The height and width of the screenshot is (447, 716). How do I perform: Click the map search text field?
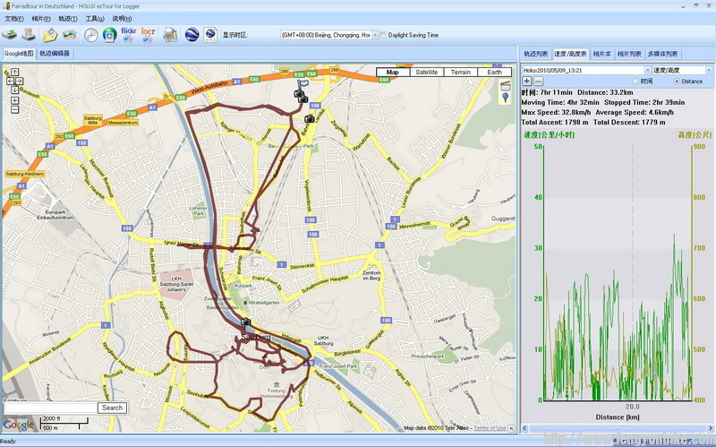[x=51, y=408]
